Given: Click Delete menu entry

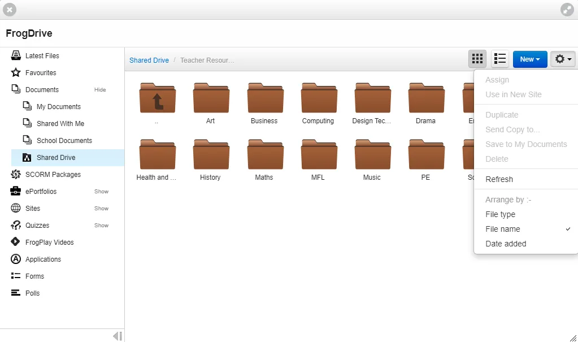Looking at the screenshot, I should [x=526, y=159].
